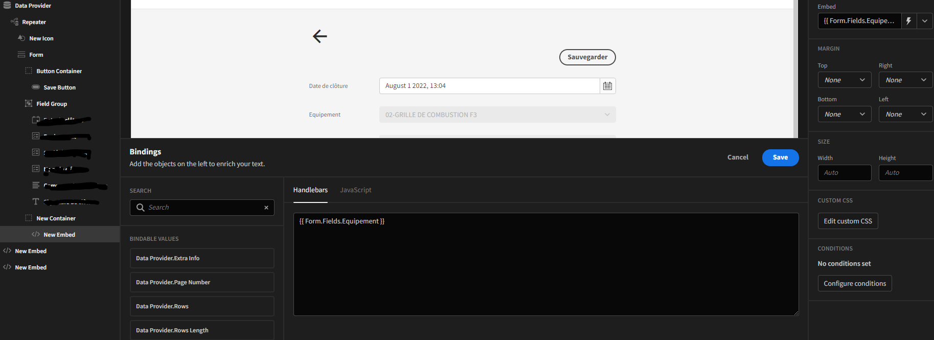Open the Embed value dropdown arrow
This screenshot has height=340, width=934.
coord(925,21)
